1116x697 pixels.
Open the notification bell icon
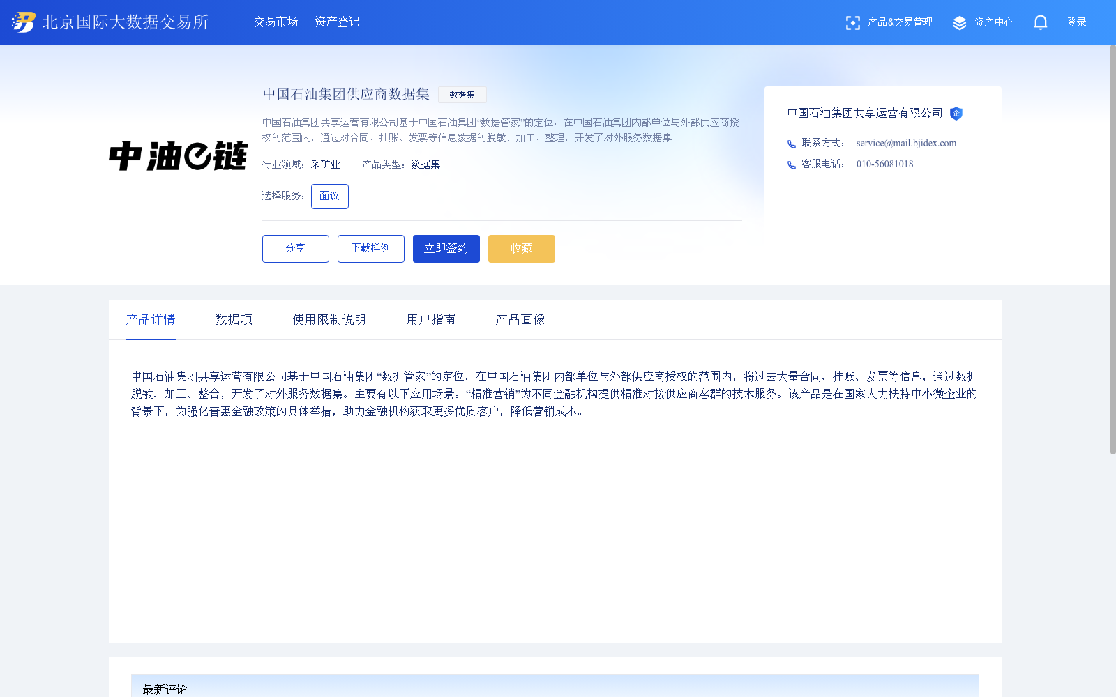click(1040, 22)
